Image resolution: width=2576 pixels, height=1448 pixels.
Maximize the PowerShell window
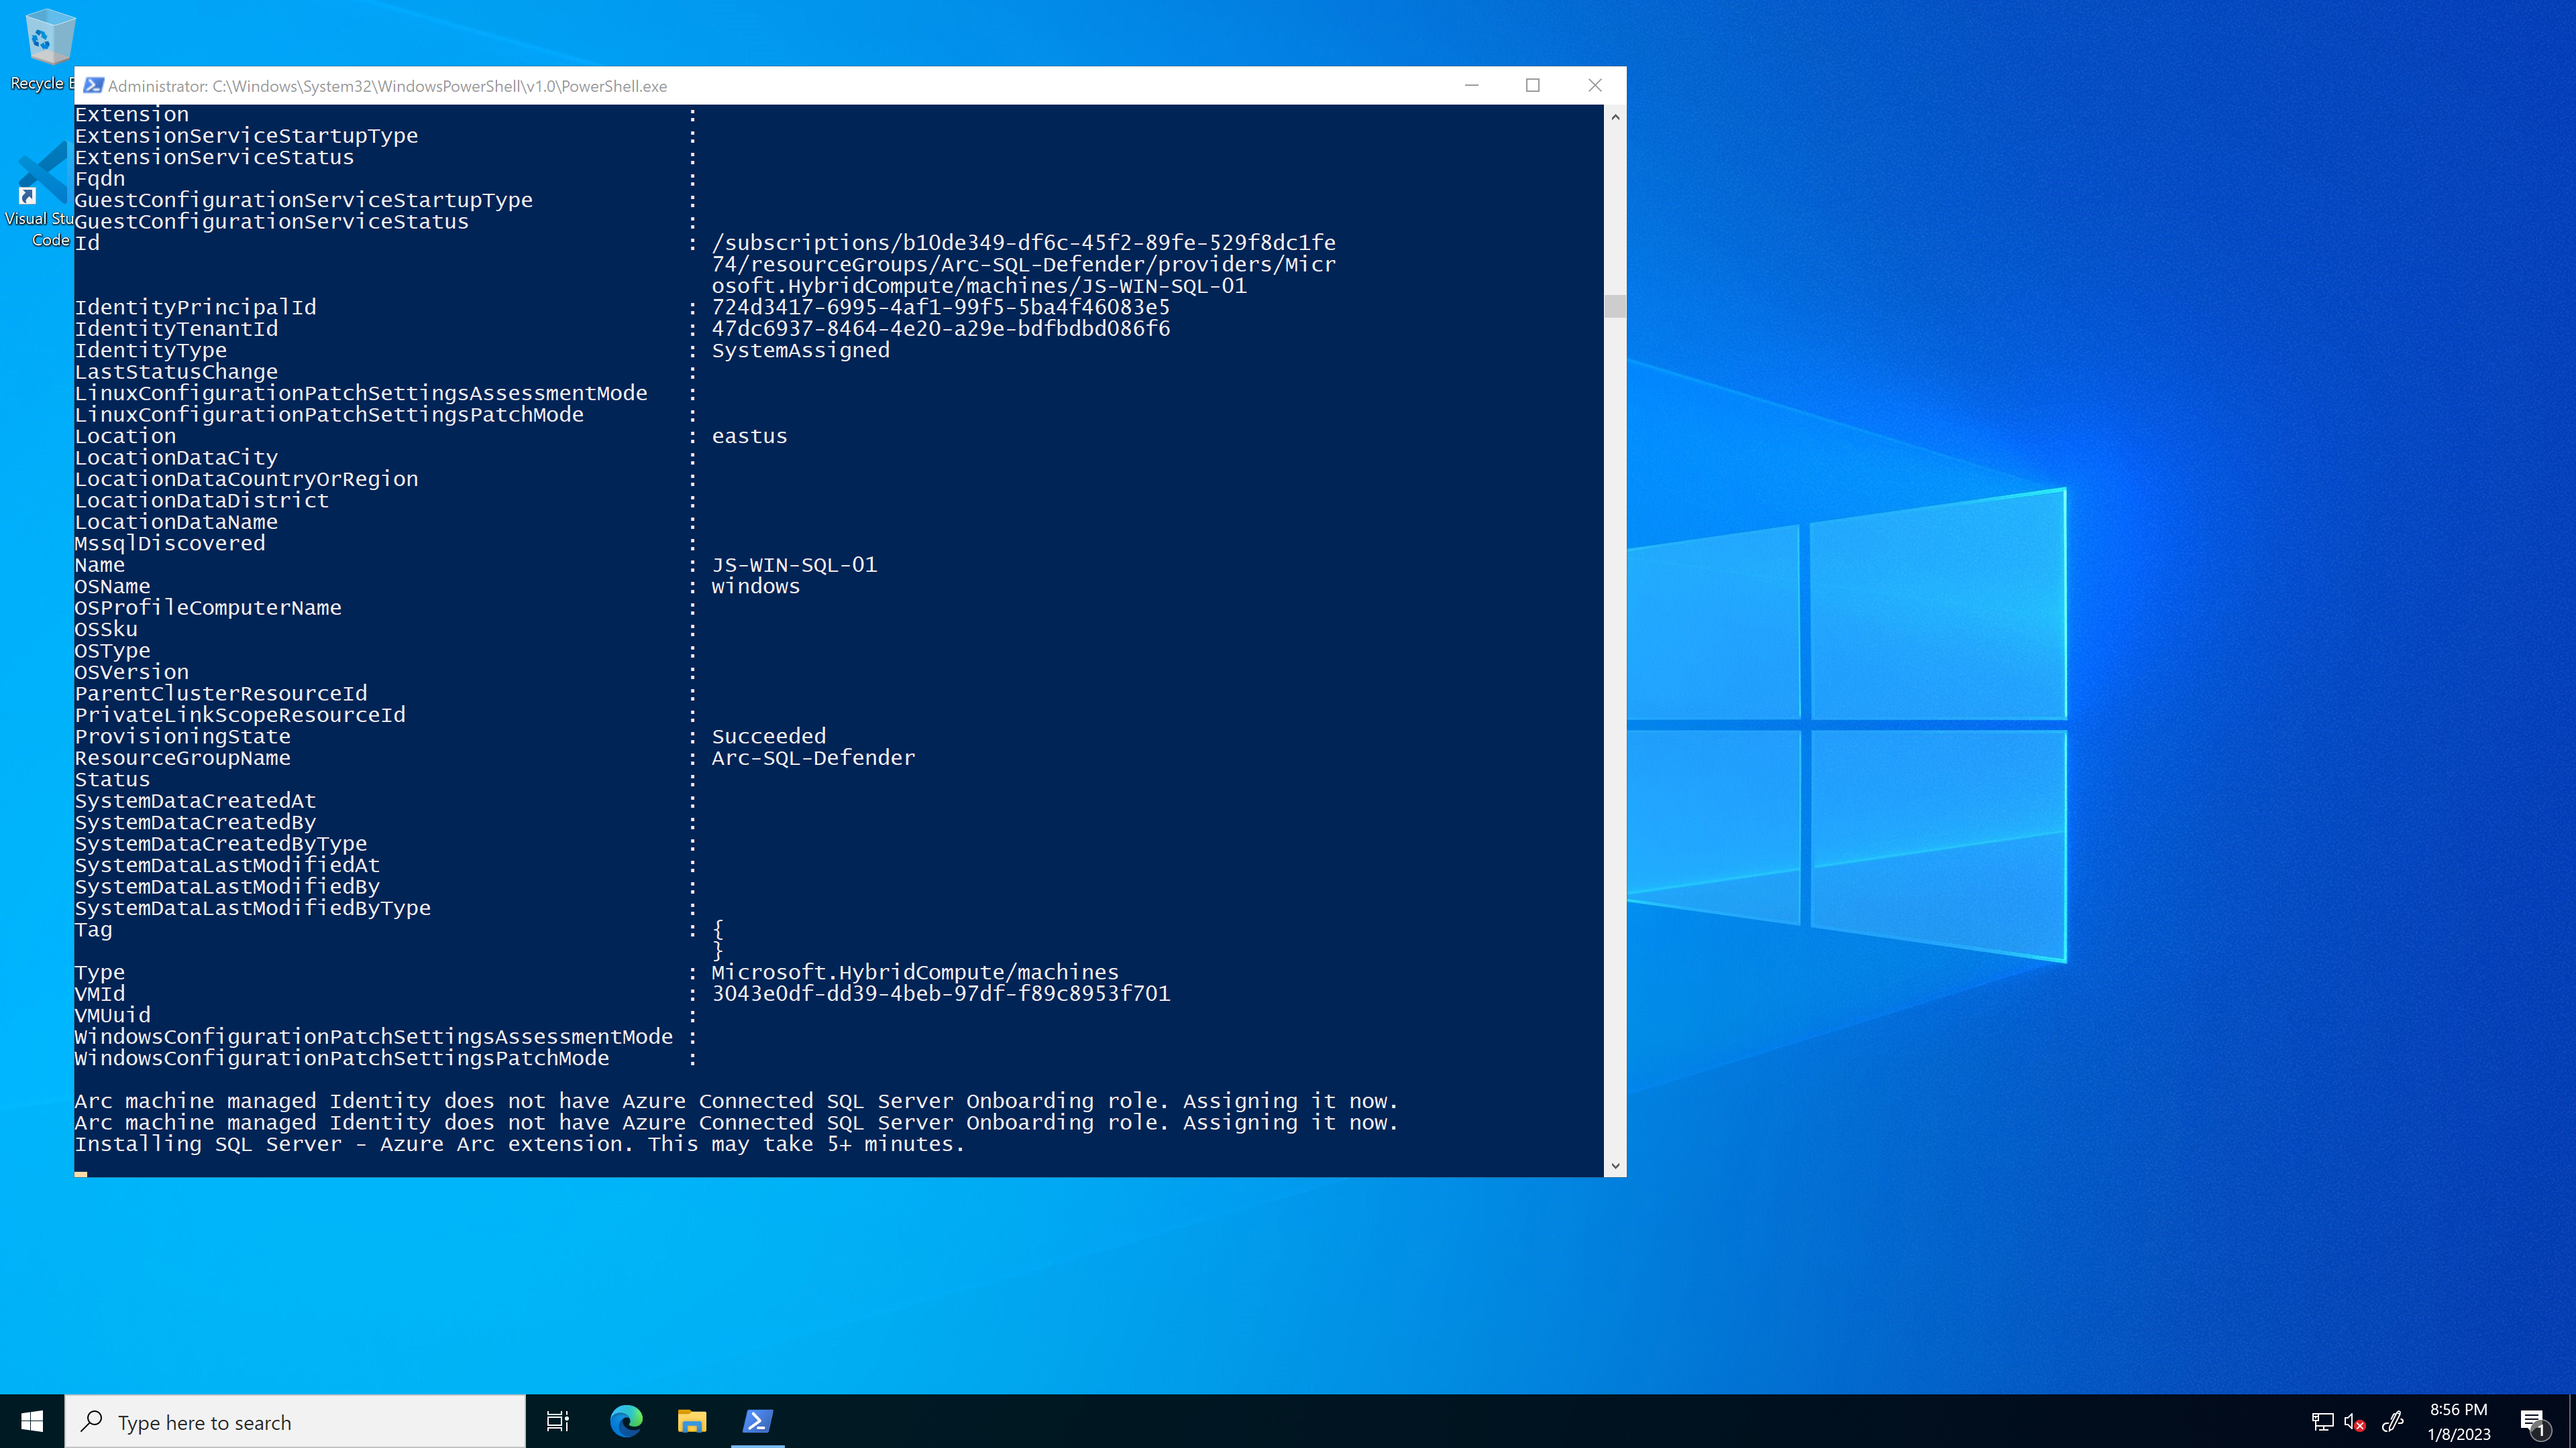[x=1532, y=86]
